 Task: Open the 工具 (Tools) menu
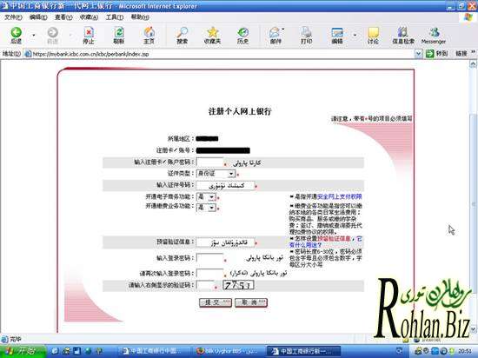(115, 17)
